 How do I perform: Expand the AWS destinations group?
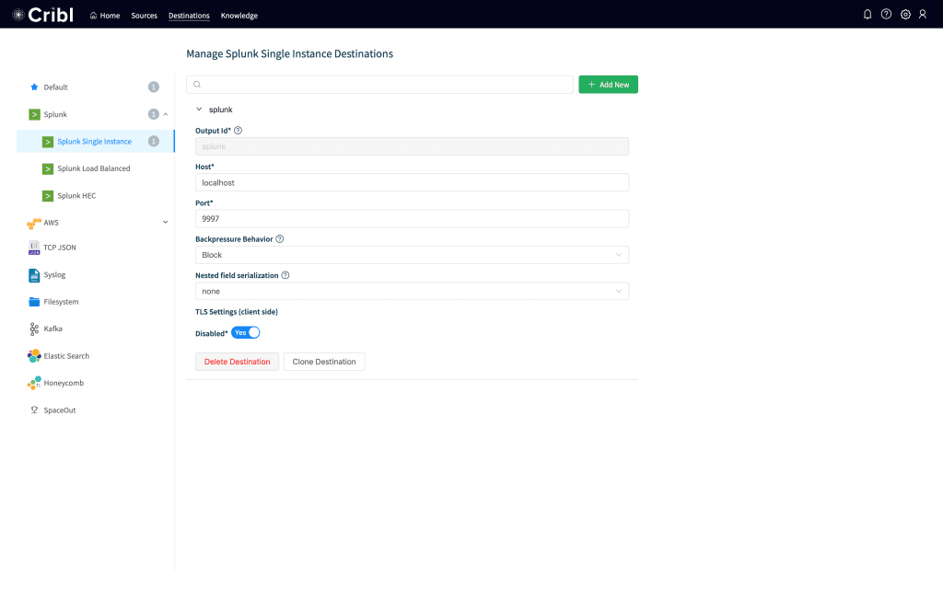tap(166, 222)
